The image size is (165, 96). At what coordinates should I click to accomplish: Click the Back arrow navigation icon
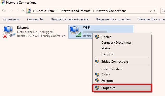pyautogui.click(x=4, y=11)
